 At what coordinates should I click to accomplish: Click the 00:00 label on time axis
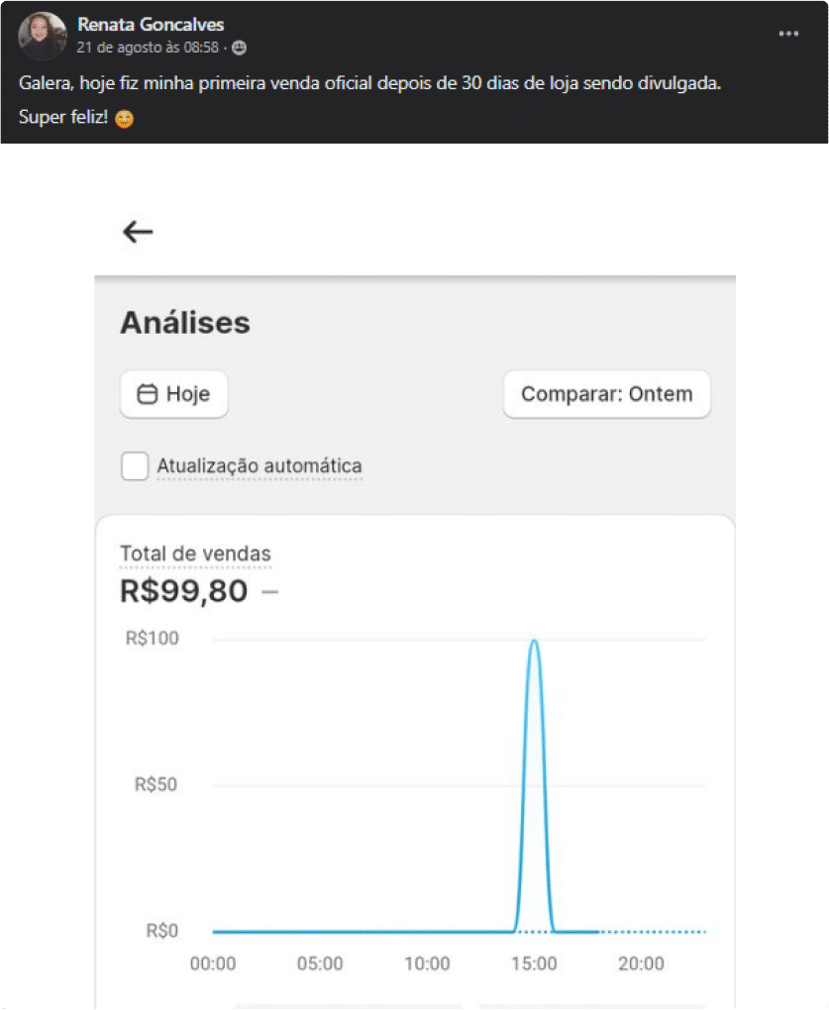pyautogui.click(x=213, y=963)
